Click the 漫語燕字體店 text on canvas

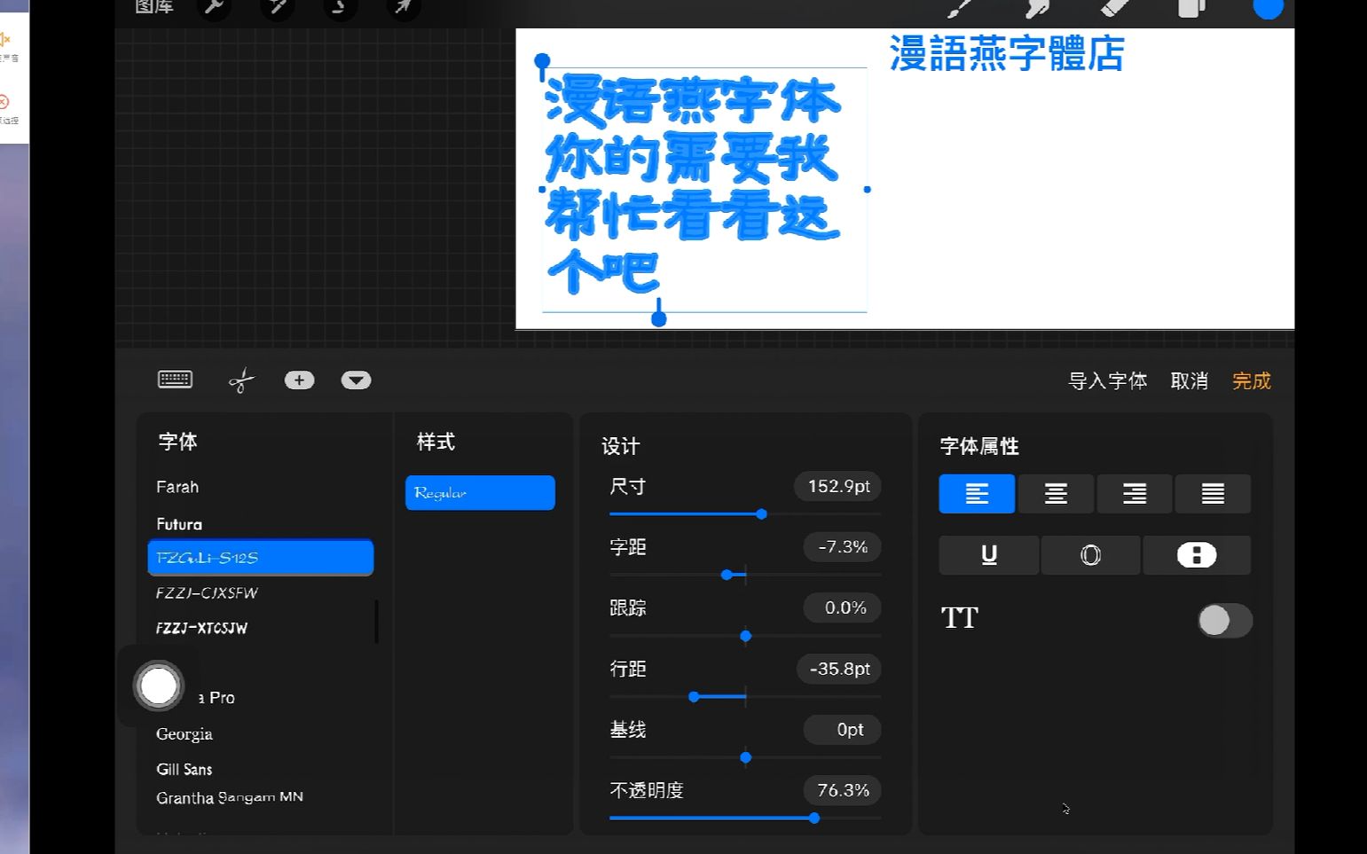(1007, 53)
